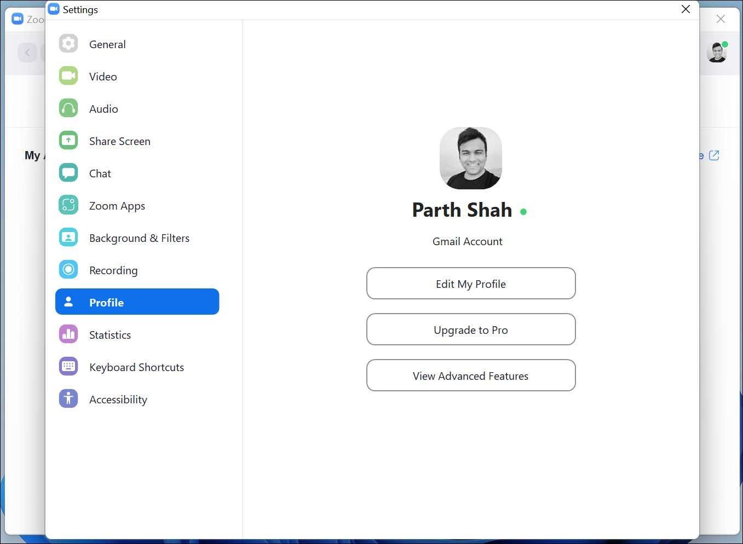Open the Keyboard Shortcuts section
This screenshot has height=544, width=743.
pos(137,367)
